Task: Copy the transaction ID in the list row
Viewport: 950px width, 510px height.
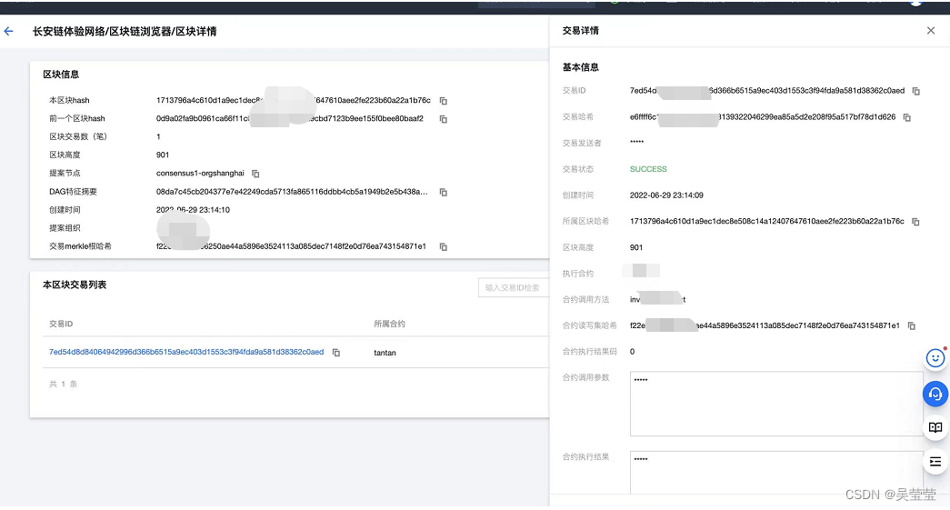Action: (336, 353)
